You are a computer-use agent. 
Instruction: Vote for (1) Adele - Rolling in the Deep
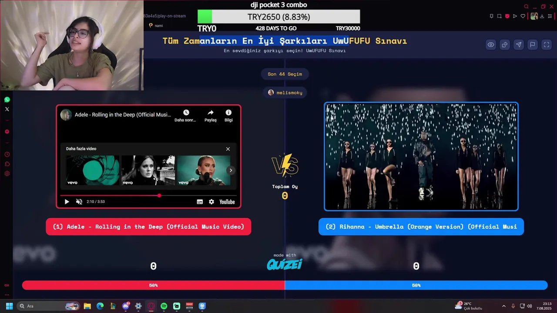pyautogui.click(x=148, y=226)
